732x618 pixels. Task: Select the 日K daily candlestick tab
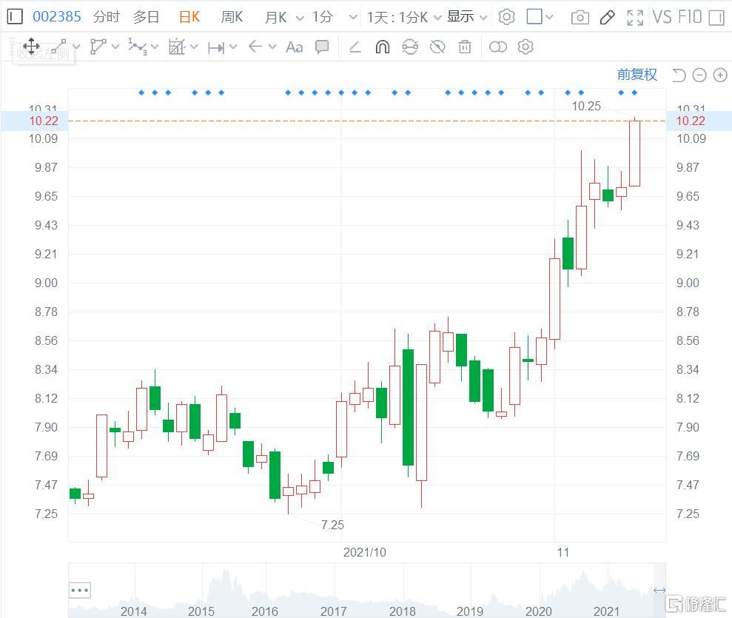[x=189, y=17]
